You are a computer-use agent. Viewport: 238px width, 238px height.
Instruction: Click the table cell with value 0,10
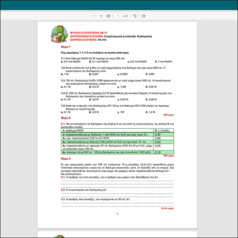click(164, 152)
